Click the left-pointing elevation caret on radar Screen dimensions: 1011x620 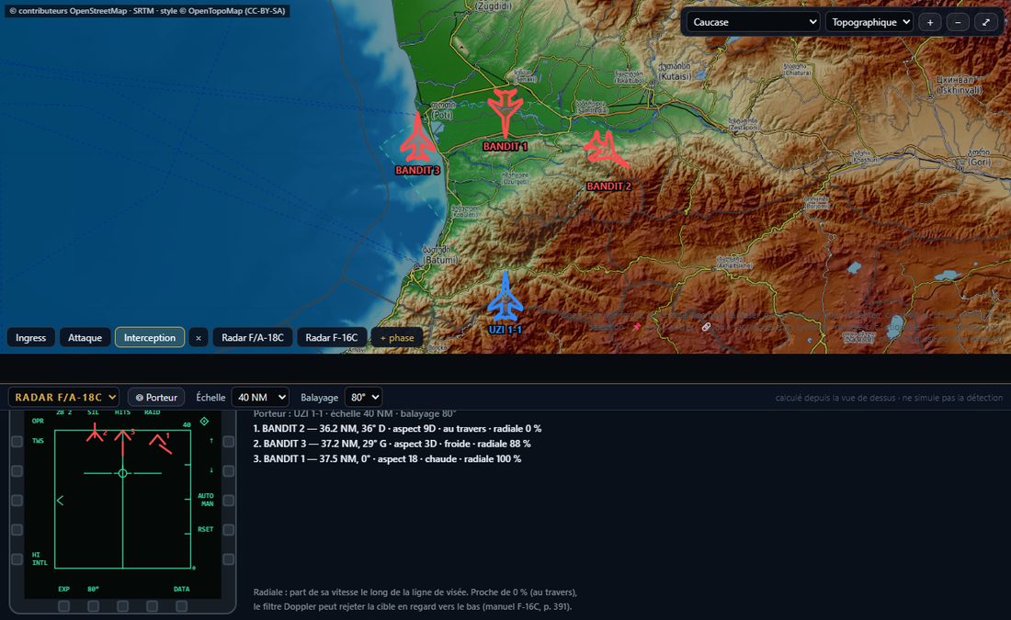point(60,500)
